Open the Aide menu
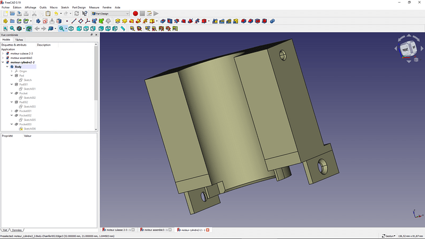The image size is (425, 239). (117, 7)
